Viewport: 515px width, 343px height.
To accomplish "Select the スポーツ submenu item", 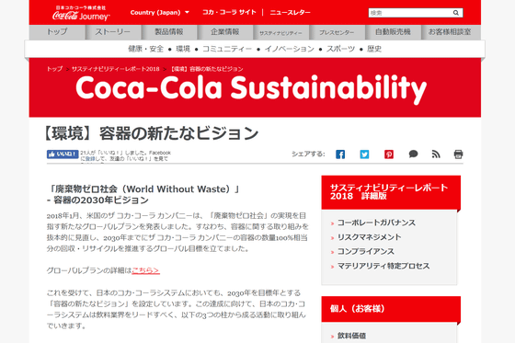I will pyautogui.click(x=340, y=49).
